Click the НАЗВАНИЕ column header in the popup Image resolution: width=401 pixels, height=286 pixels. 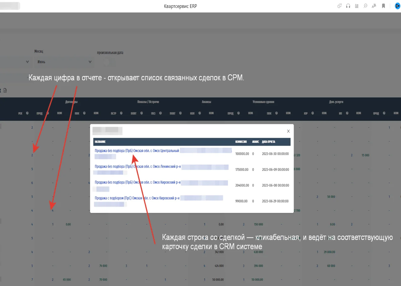click(x=101, y=142)
